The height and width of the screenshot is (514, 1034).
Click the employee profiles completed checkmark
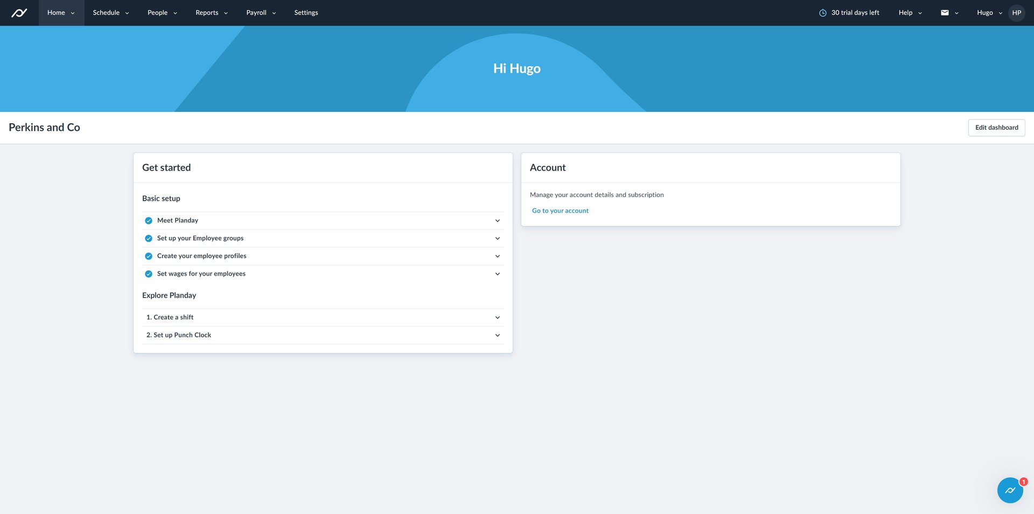(x=149, y=256)
